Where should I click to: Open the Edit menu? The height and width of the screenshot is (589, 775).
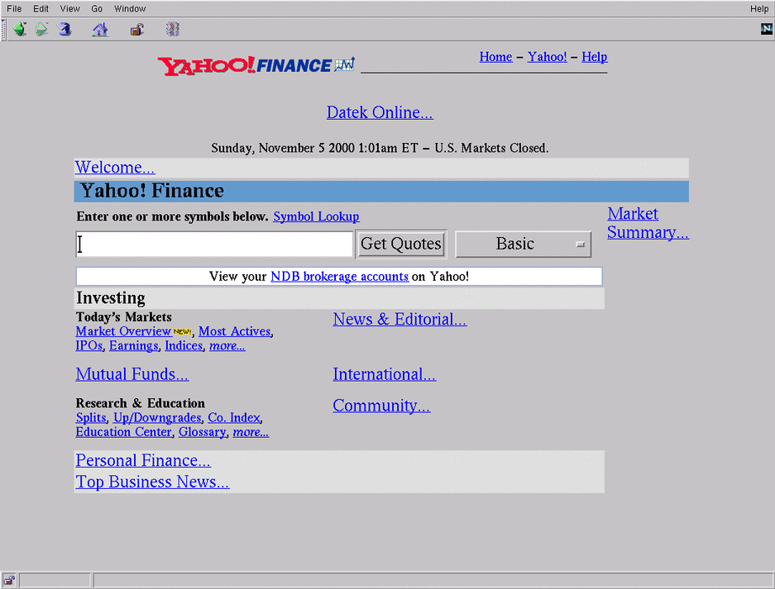pyautogui.click(x=41, y=8)
